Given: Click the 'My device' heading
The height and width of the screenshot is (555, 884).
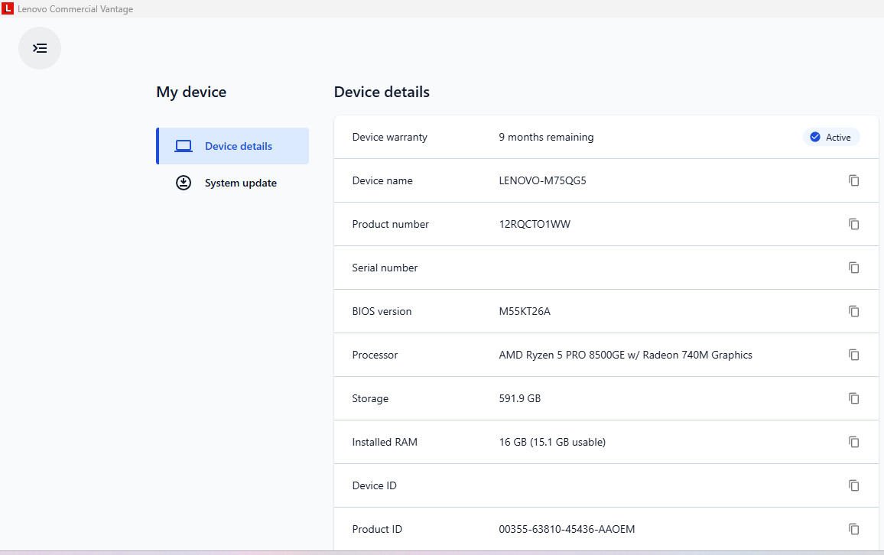Looking at the screenshot, I should [191, 92].
